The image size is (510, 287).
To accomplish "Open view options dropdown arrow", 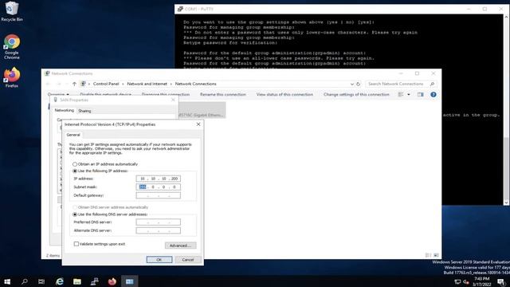I will 409,94.
